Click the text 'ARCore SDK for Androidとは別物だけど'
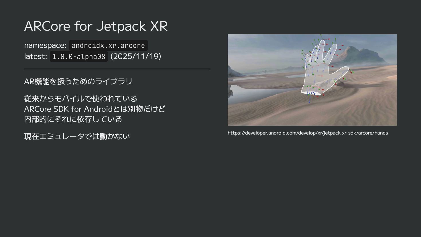The height and width of the screenshot is (237, 421). (x=95, y=109)
